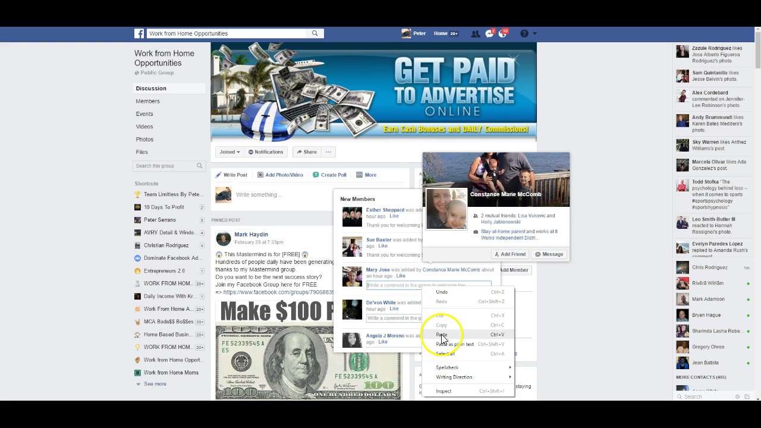Open the Facebook logo home icon

coord(139,34)
